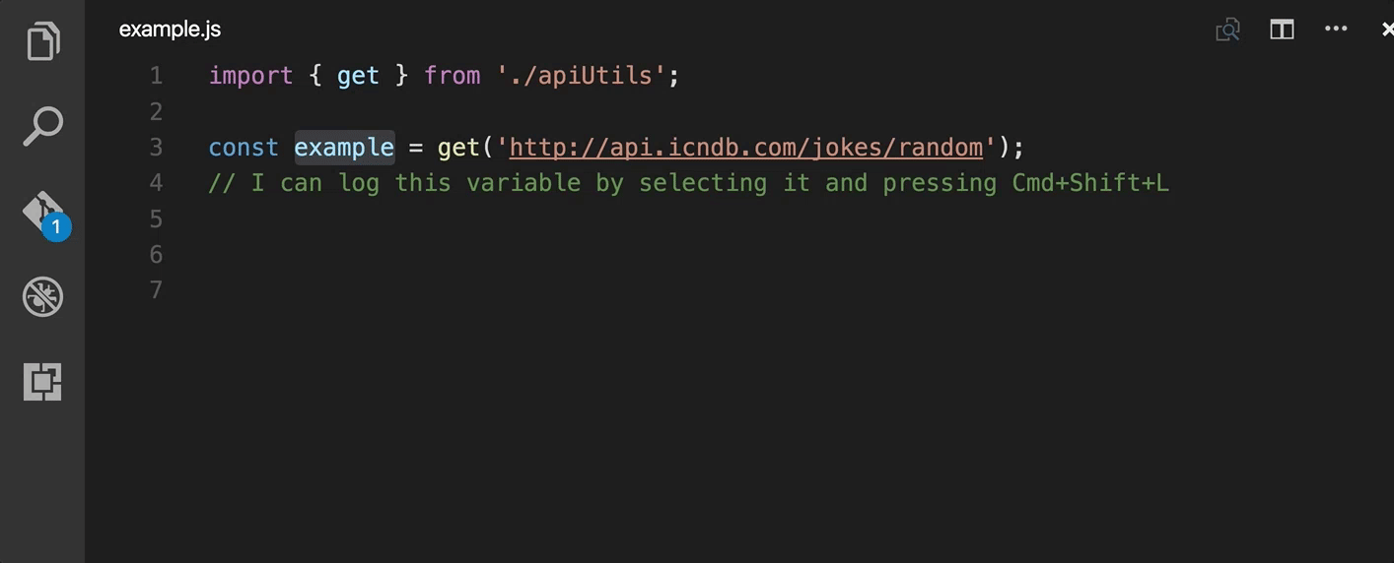Open the Explorer files icon
Image resolution: width=1394 pixels, height=563 pixels.
[42, 41]
